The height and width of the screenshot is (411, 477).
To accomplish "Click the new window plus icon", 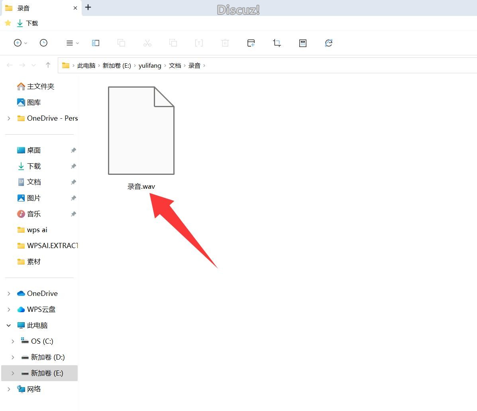I will coord(251,43).
